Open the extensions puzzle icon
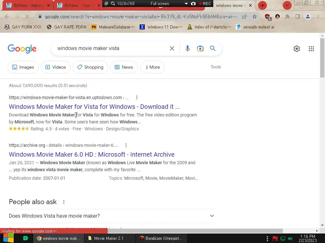Image resolution: width=325 pixels, height=243 pixels. point(287,16)
